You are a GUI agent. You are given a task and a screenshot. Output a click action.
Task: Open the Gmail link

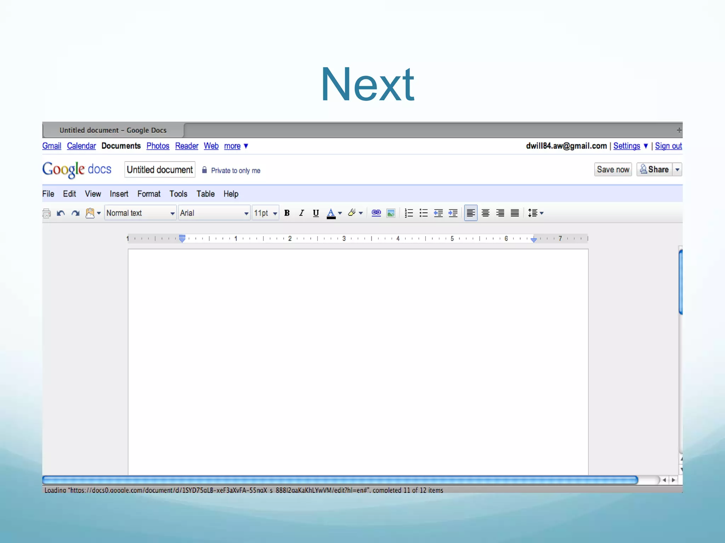click(x=52, y=146)
